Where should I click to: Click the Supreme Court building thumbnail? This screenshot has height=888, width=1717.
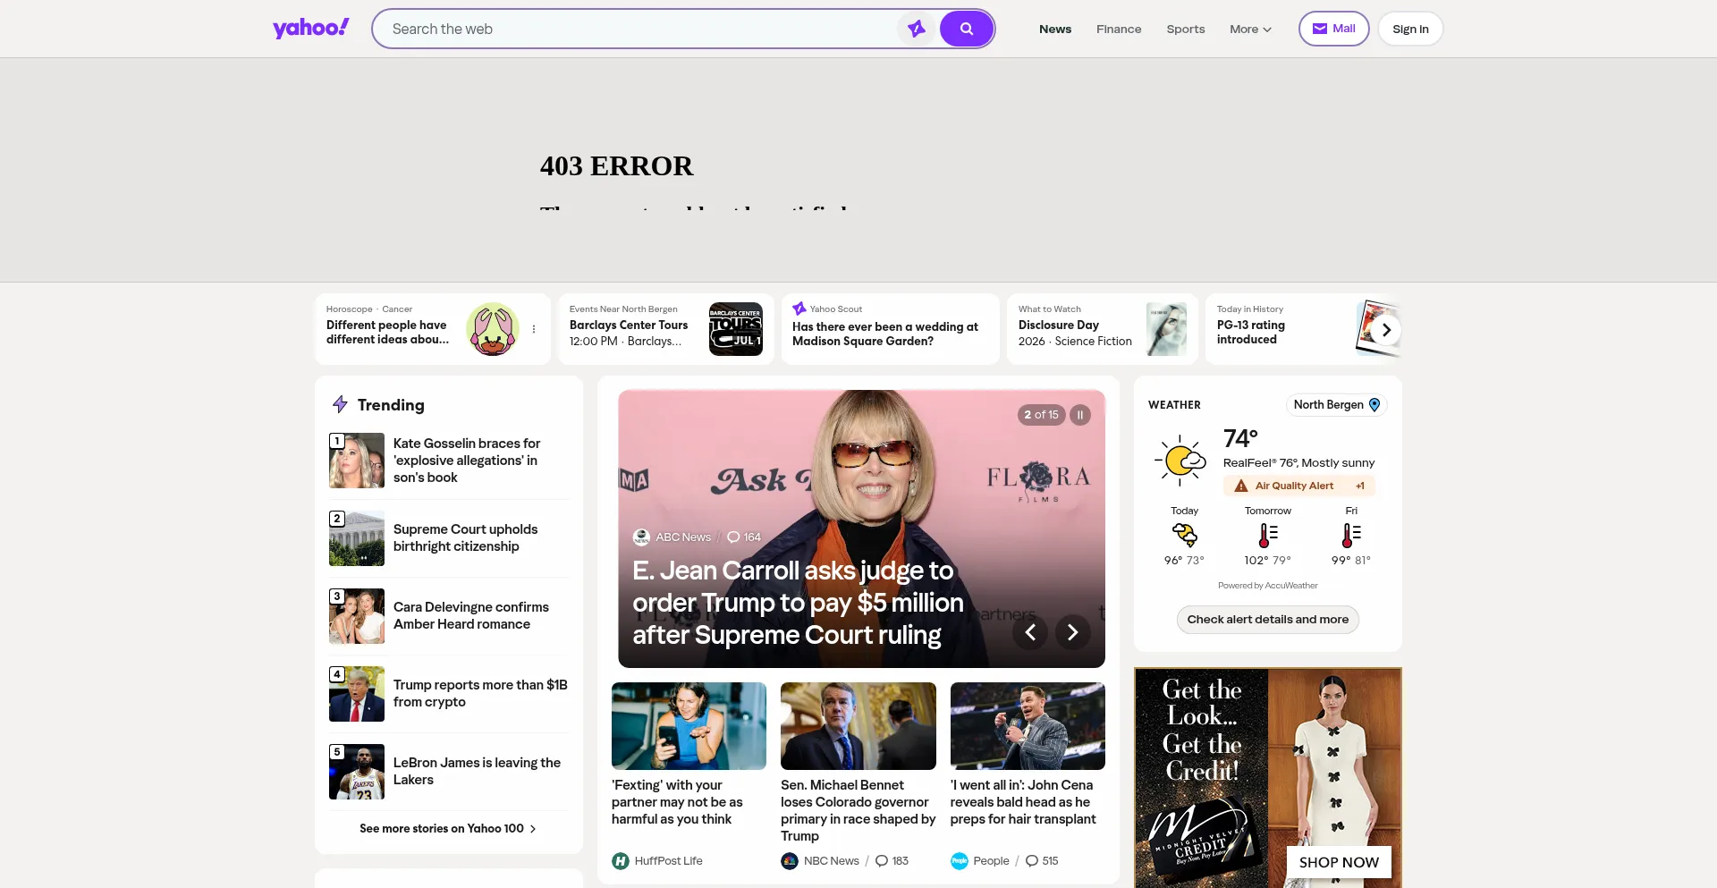[357, 538]
